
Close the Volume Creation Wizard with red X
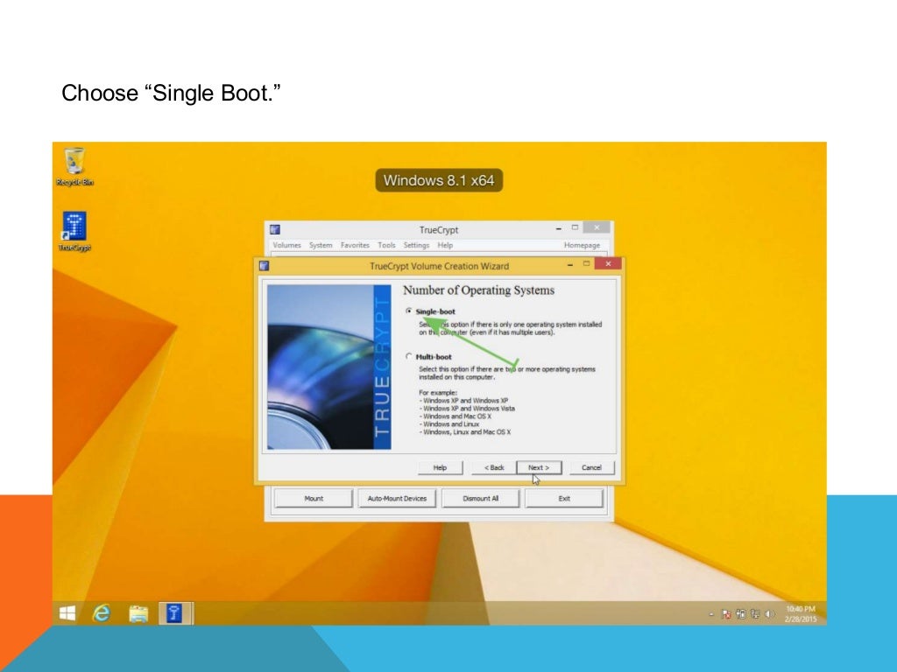click(608, 263)
